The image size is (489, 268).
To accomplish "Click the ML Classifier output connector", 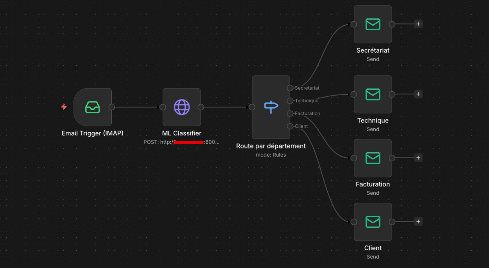I will 201,107.
